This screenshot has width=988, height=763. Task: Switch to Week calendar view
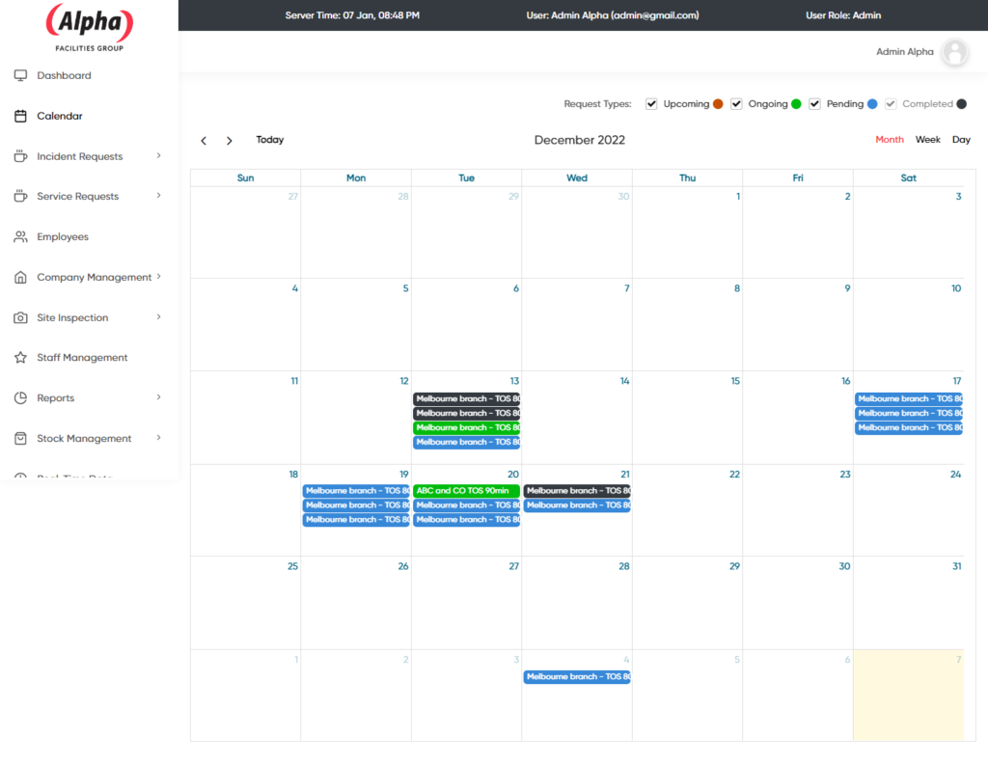927,140
